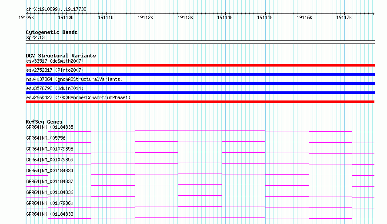Select transcript GPR64|NM_001184834 label

click(50, 171)
